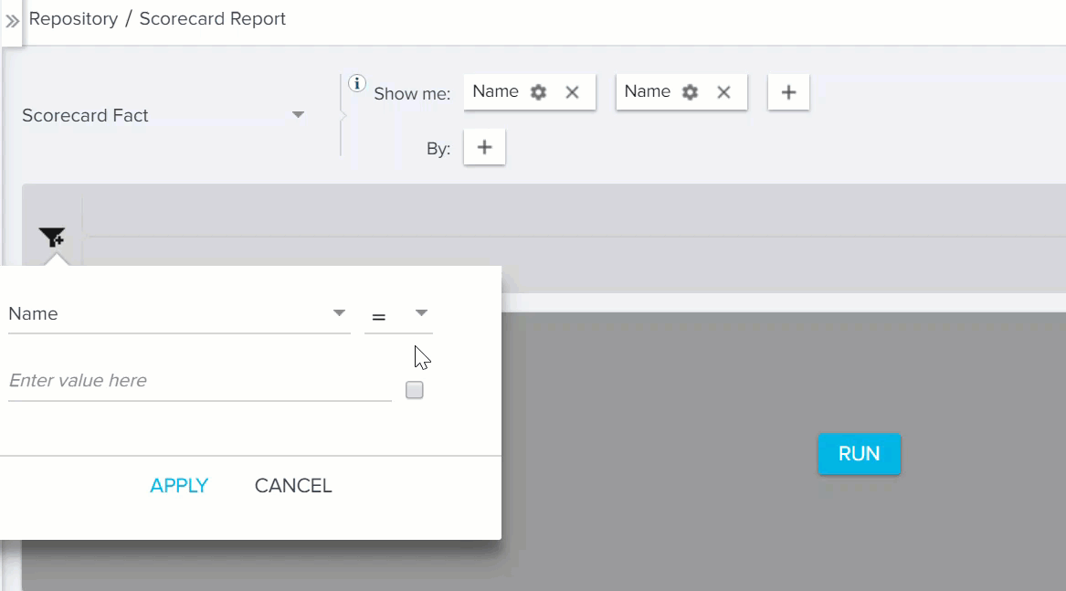Remove the first Name field chip
This screenshot has height=591, width=1066.
pos(573,92)
